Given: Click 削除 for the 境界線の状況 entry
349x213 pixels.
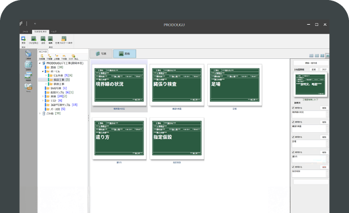Looking at the screenshot, I should pyautogui.click(x=324, y=108).
